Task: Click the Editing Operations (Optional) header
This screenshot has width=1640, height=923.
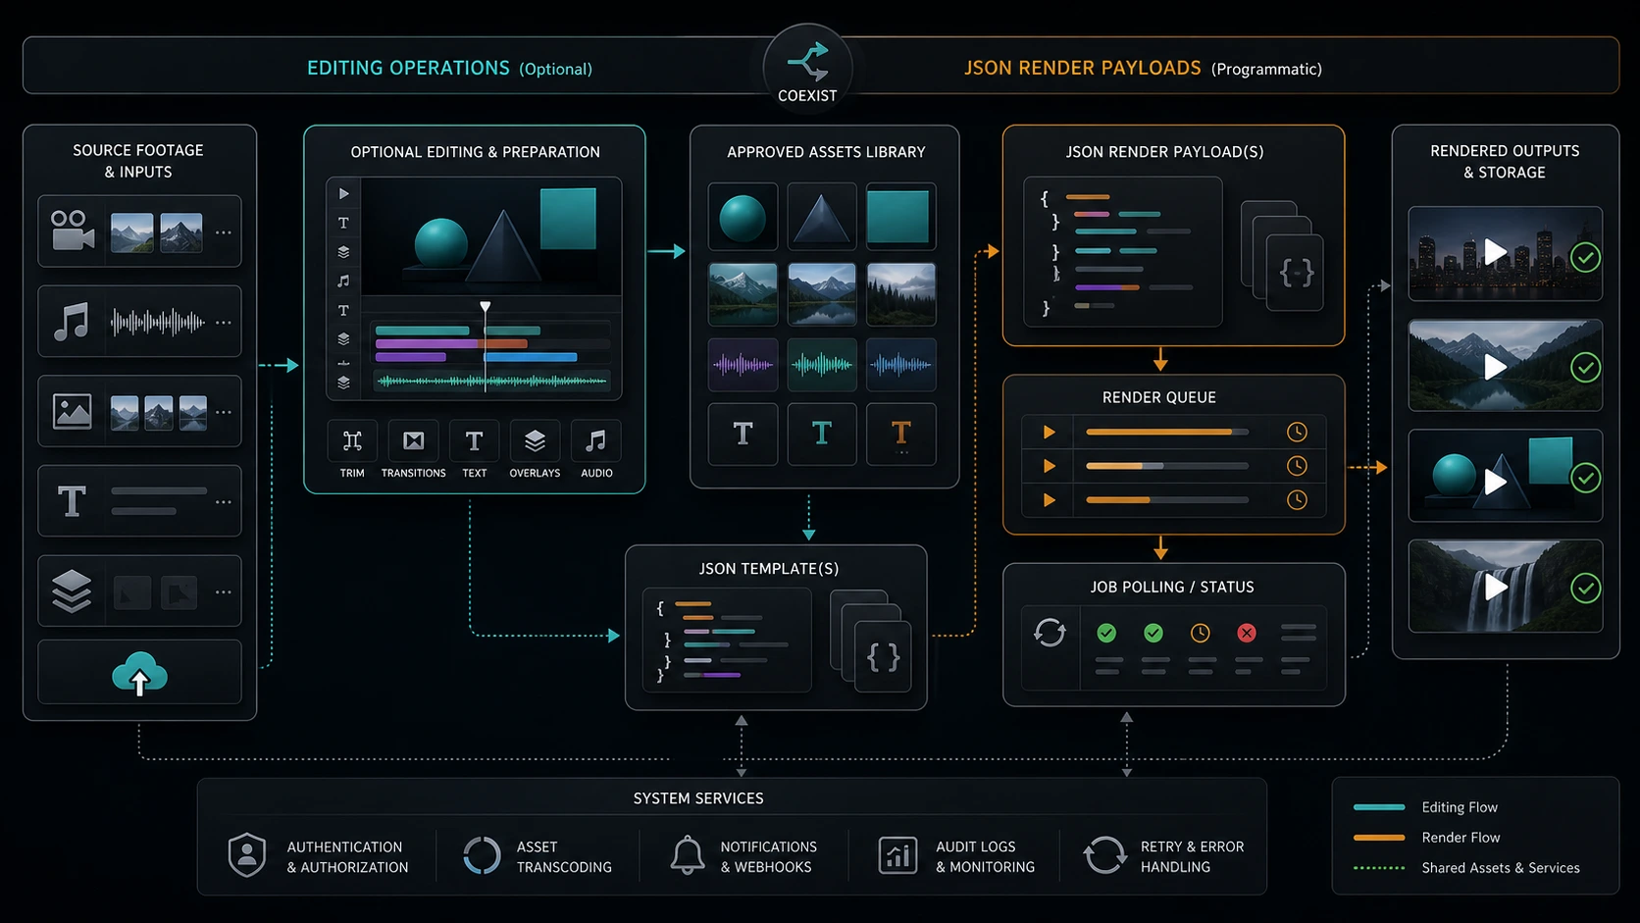Action: (x=449, y=68)
